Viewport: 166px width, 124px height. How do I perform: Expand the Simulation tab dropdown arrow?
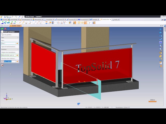pos(54,20)
